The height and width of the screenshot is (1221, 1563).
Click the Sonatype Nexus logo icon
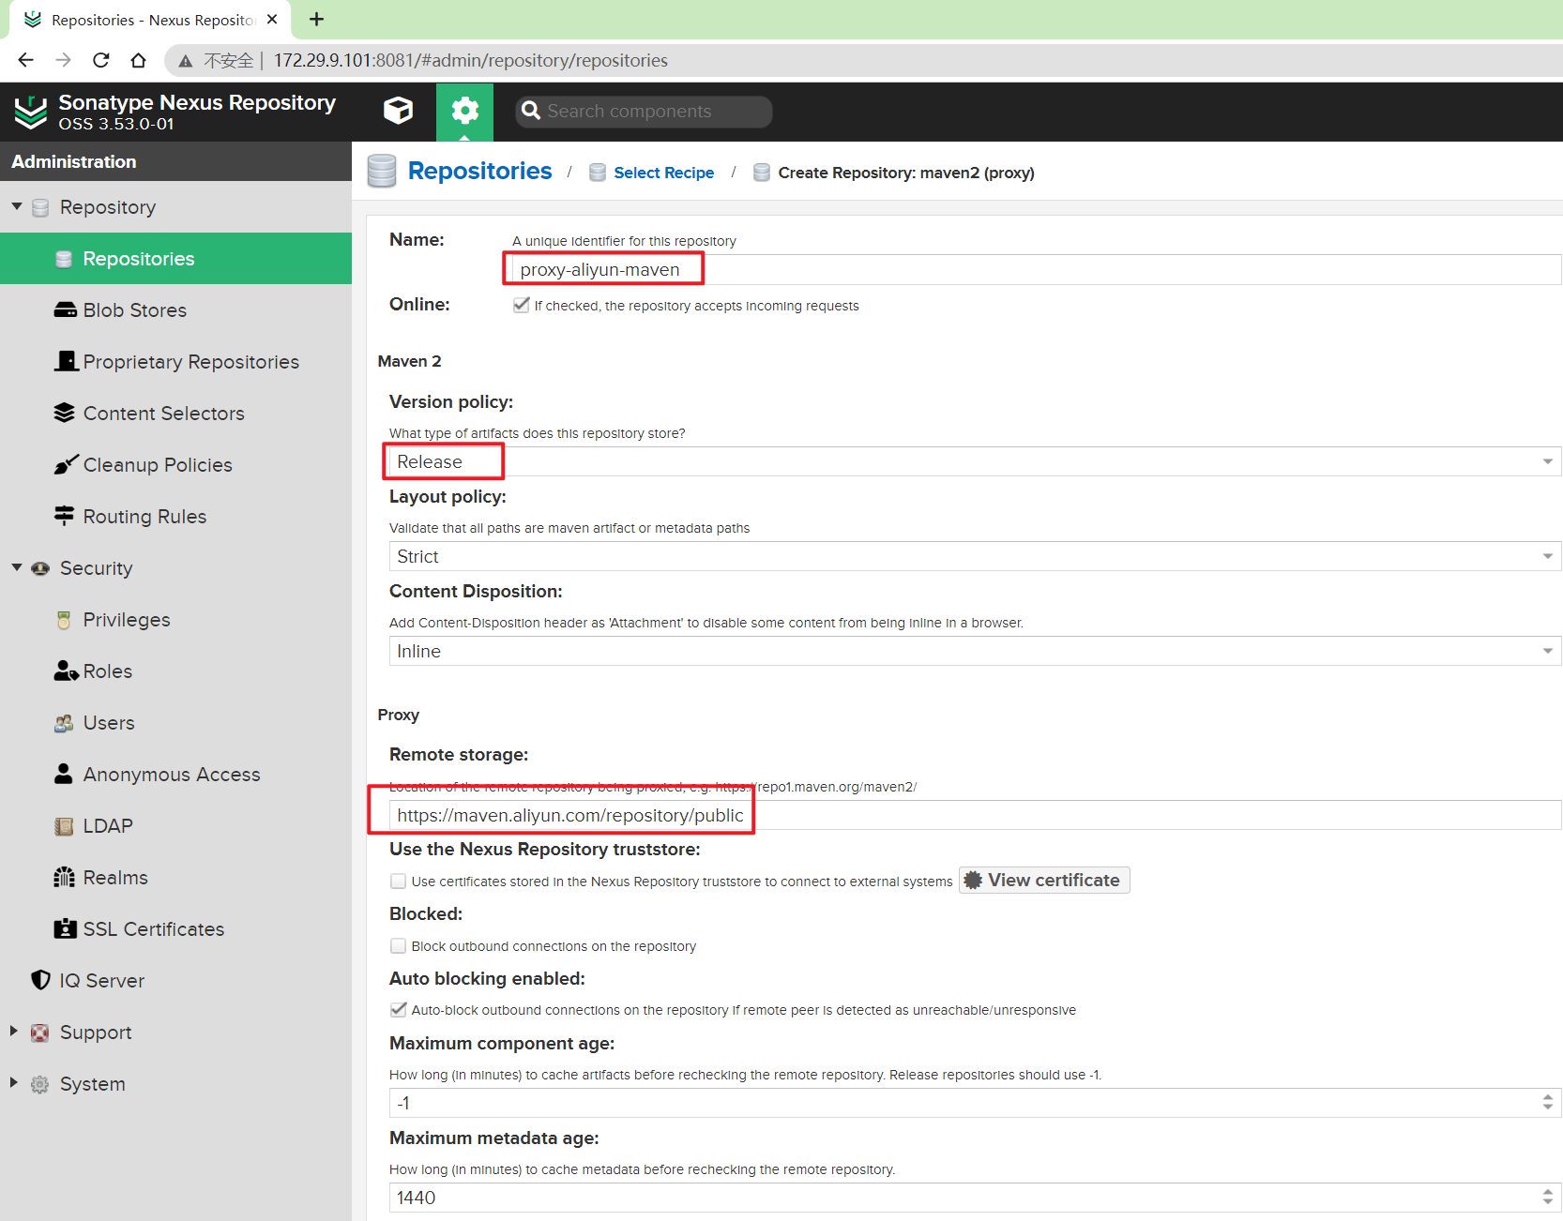(31, 112)
